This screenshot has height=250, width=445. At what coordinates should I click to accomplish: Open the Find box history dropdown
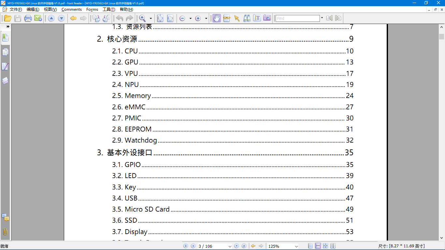coord(322,18)
